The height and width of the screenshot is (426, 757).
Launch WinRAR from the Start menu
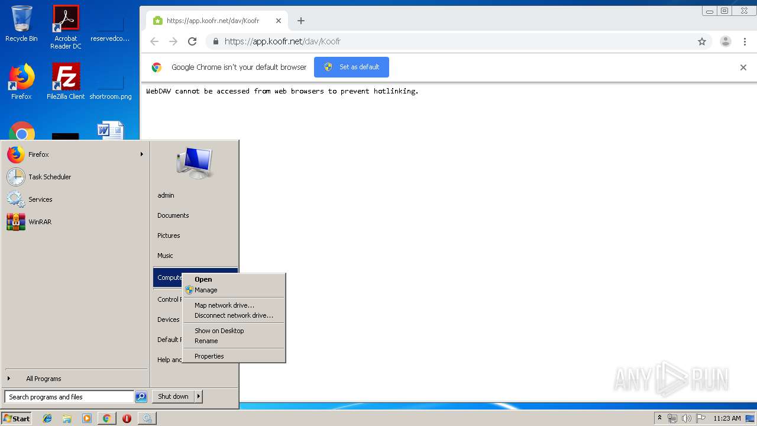pos(75,222)
